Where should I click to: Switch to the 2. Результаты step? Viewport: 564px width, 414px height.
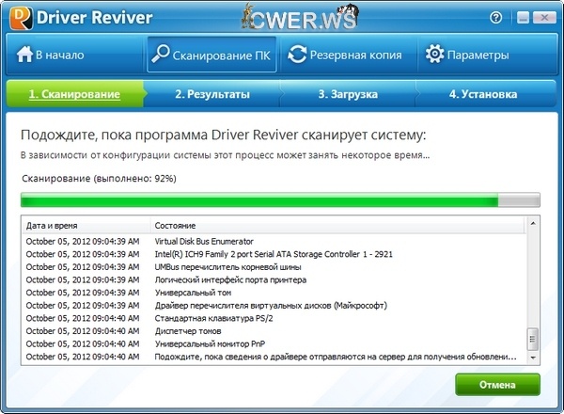(212, 94)
